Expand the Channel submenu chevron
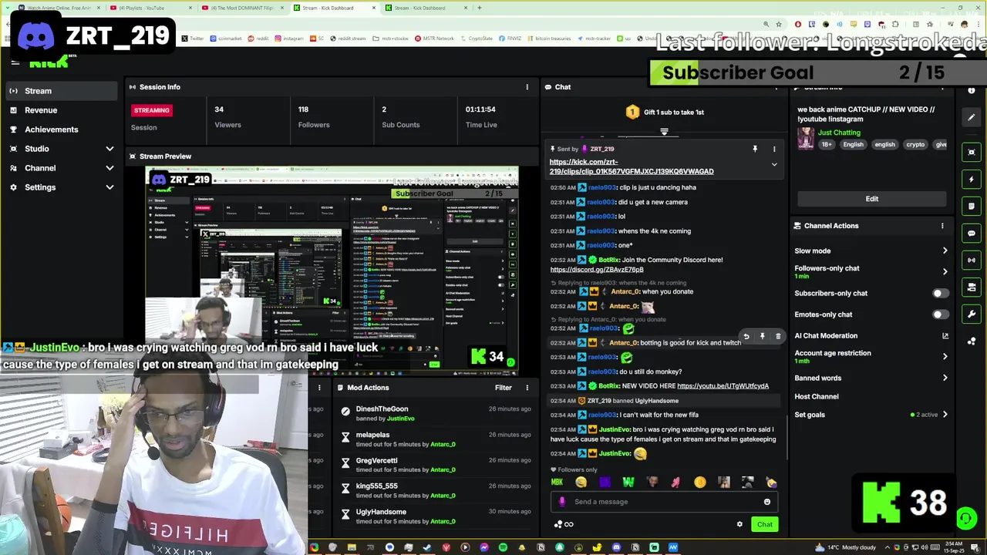 (x=109, y=168)
